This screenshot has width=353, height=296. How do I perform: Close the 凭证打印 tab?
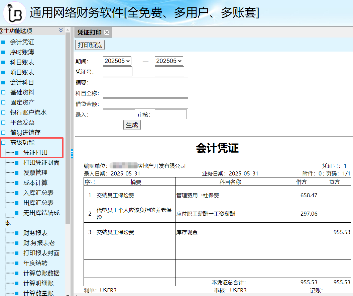click(x=107, y=32)
